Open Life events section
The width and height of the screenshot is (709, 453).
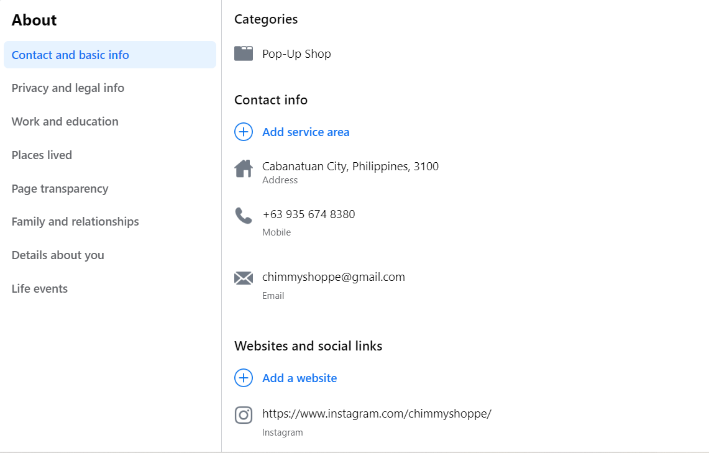click(x=40, y=289)
